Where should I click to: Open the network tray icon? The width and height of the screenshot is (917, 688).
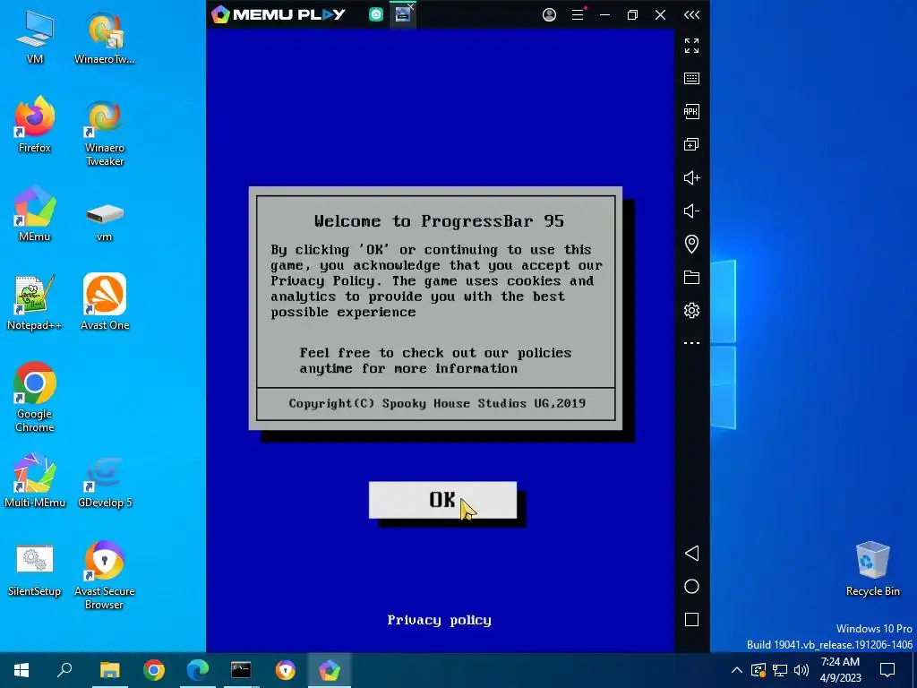click(780, 670)
